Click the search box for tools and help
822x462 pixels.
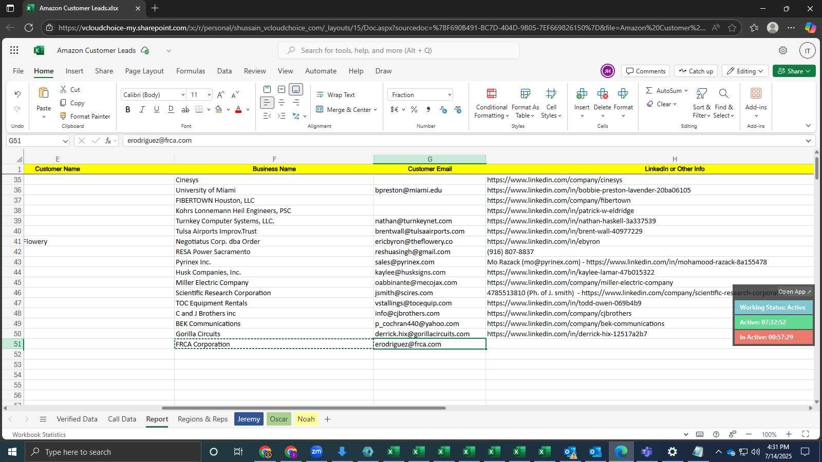pyautogui.click(x=399, y=50)
